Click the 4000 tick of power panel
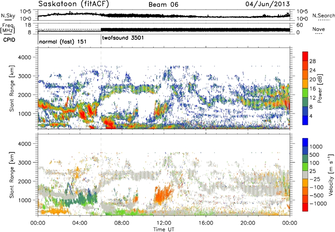335x232 pixels. [24, 57]
